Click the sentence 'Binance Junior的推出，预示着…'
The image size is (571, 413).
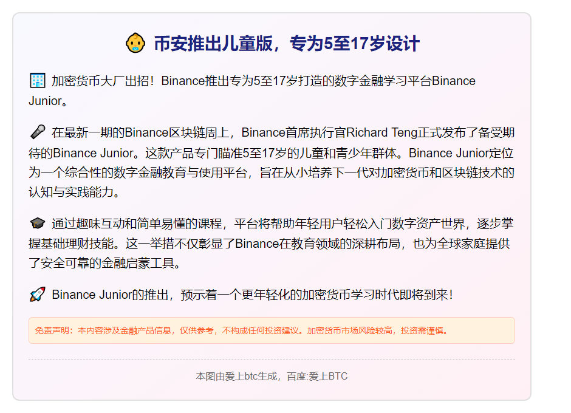[252, 295]
